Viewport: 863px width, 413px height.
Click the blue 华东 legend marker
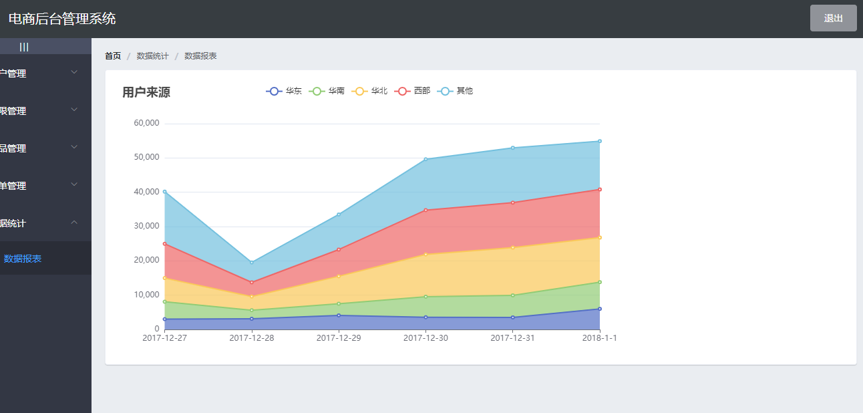[x=274, y=91]
